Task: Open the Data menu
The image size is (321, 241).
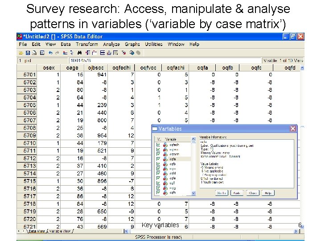Action: point(66,44)
